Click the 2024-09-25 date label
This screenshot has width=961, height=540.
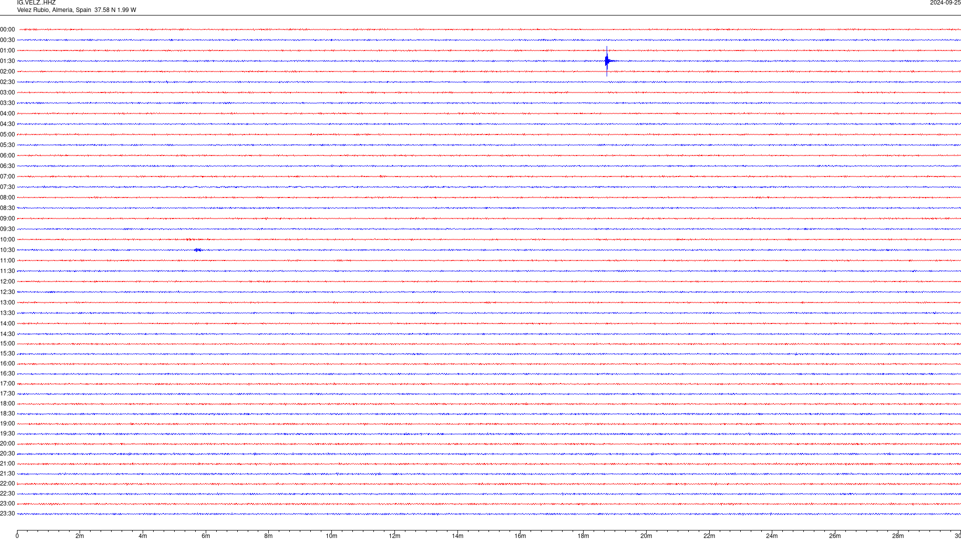[x=945, y=3]
